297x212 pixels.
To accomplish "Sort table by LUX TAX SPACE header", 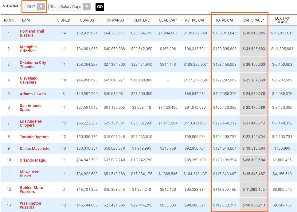I will [282, 20].
